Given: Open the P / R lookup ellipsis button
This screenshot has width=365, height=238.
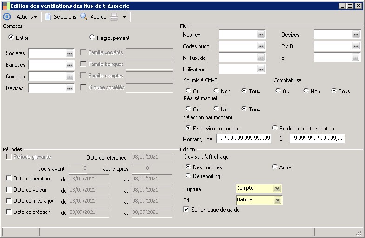Looking at the screenshot, I should tap(356, 46).
